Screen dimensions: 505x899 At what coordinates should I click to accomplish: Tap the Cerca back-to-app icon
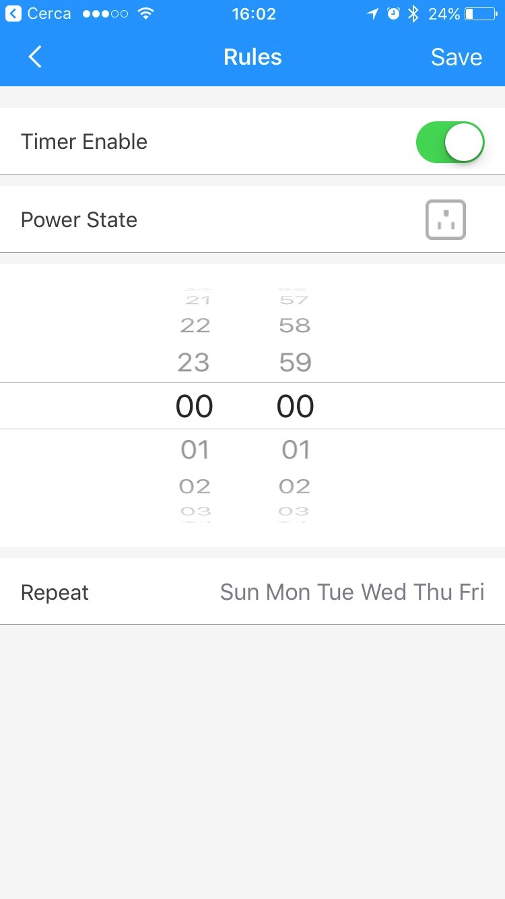tap(13, 13)
